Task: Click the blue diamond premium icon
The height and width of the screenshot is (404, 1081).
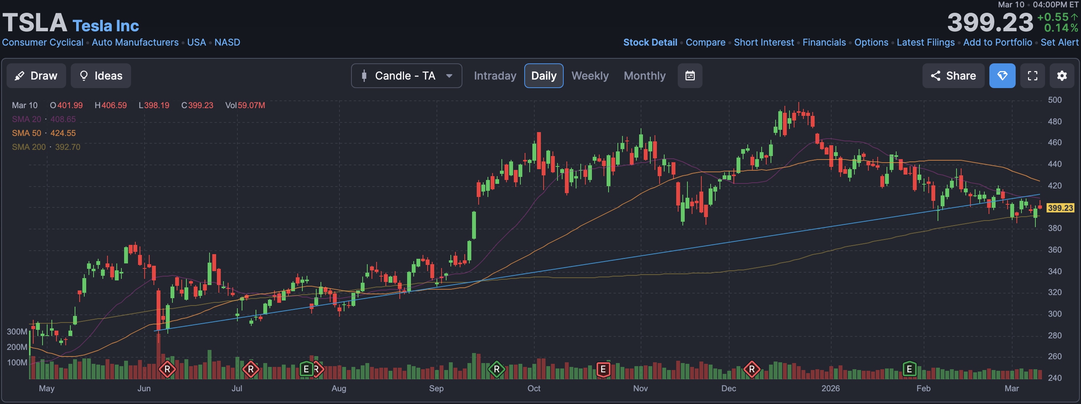Action: (1002, 76)
